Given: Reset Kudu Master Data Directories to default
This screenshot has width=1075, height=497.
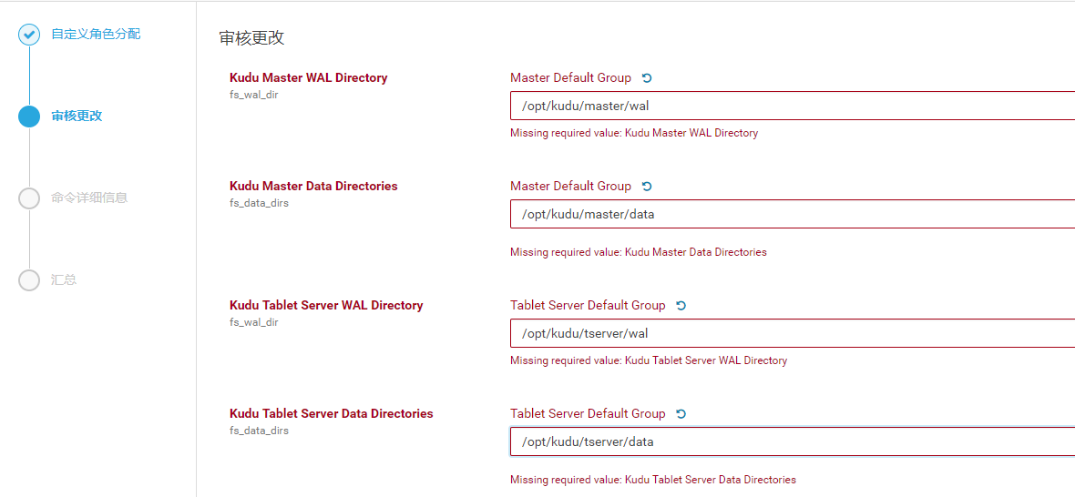Looking at the screenshot, I should (647, 187).
